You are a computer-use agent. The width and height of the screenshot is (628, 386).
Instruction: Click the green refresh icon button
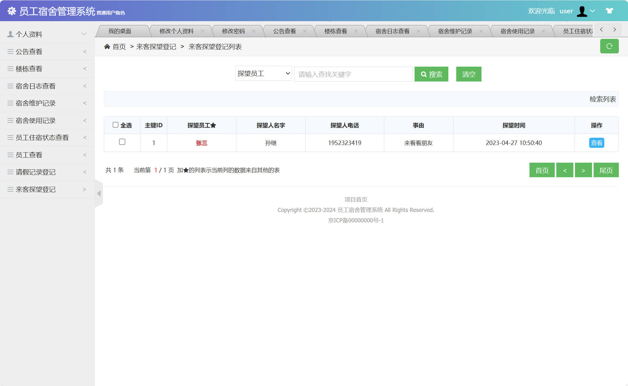pyautogui.click(x=609, y=46)
